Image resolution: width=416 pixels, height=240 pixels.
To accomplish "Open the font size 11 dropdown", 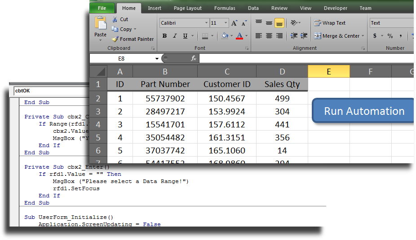I will point(226,23).
